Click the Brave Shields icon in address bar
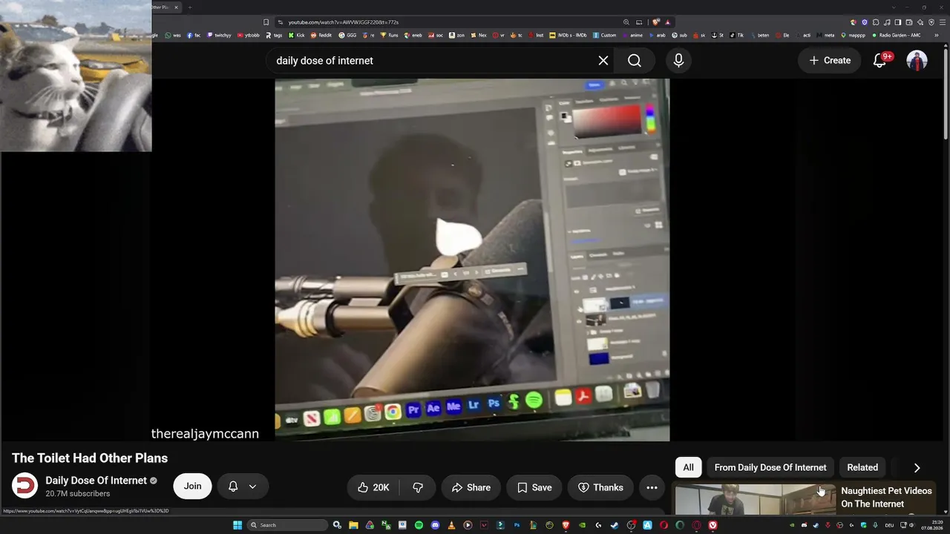This screenshot has height=534, width=950. 655,22
